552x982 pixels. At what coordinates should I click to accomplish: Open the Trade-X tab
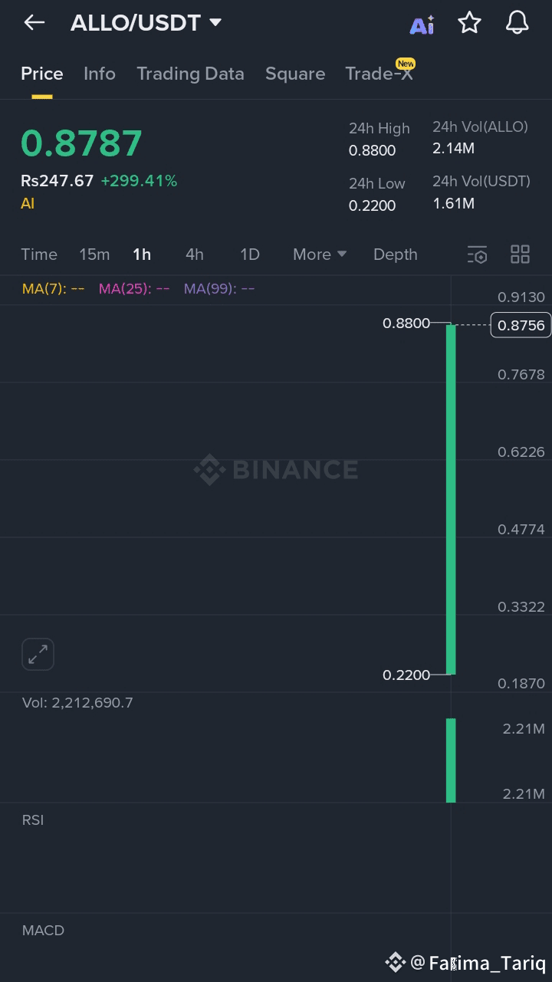pyautogui.click(x=379, y=74)
